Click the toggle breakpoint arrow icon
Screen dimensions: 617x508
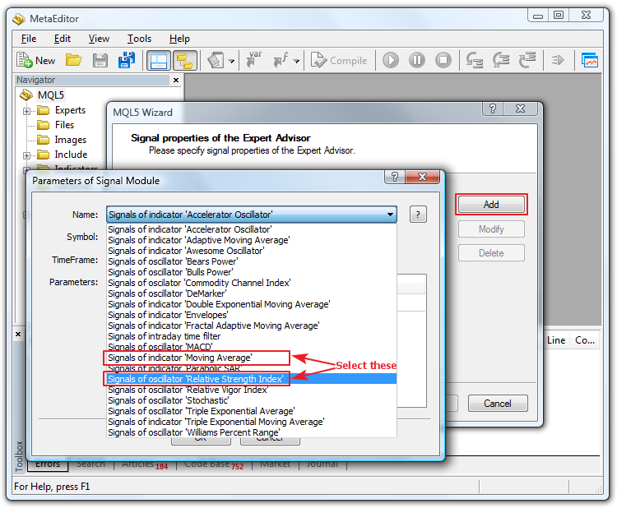pyautogui.click(x=558, y=61)
